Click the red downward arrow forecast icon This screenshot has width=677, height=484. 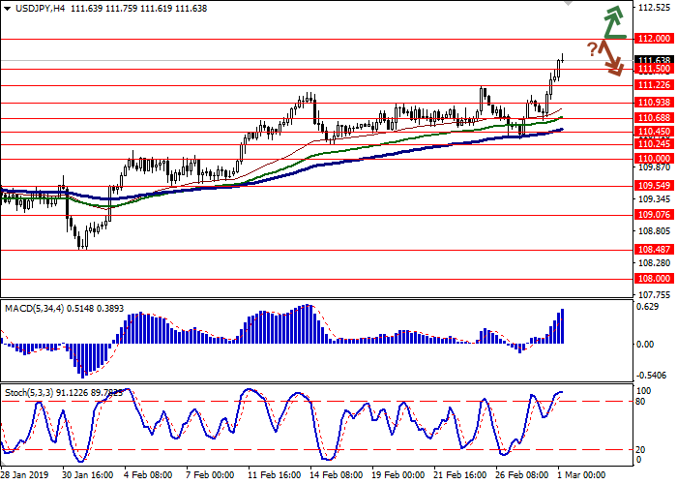pos(610,56)
